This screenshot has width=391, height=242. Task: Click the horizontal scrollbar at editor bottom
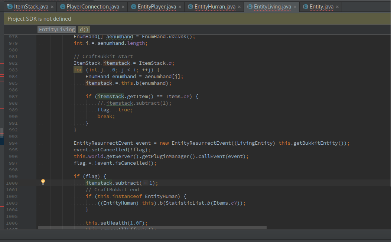tap(152, 228)
